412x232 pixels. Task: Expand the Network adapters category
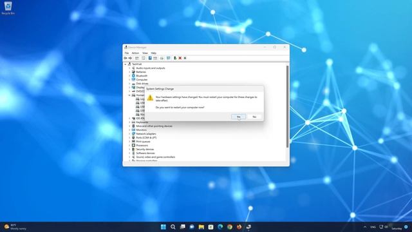coord(129,134)
